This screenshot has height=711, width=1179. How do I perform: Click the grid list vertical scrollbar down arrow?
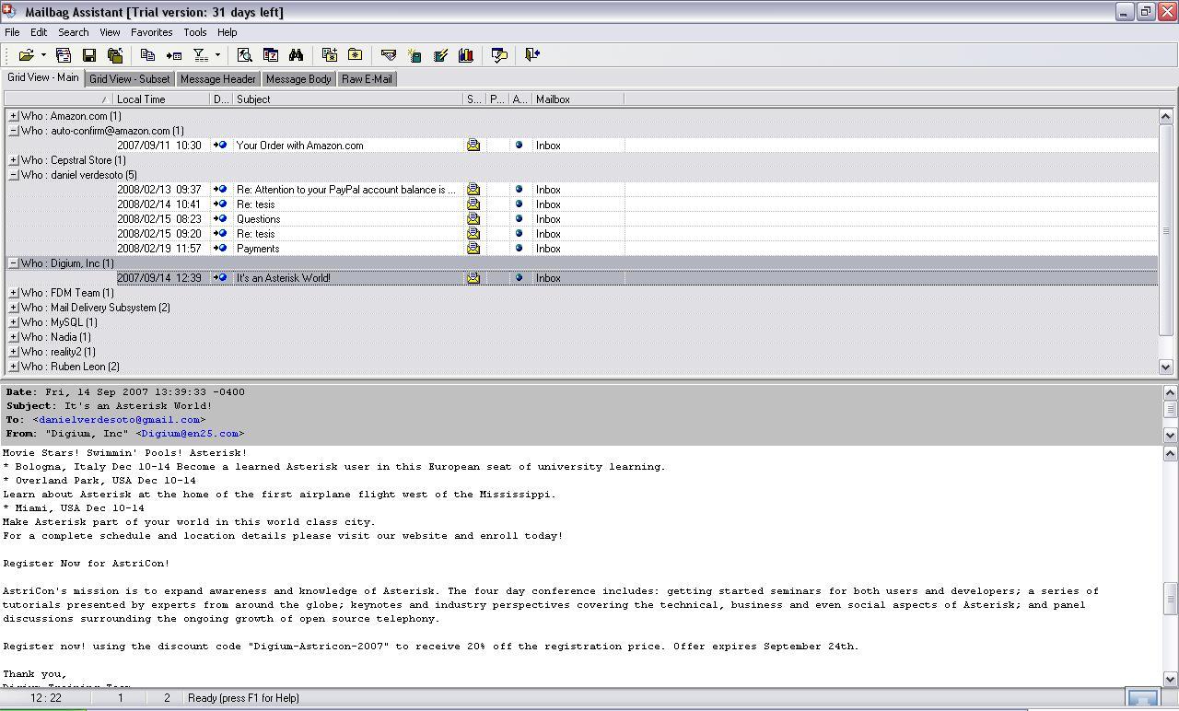pyautogui.click(x=1165, y=367)
